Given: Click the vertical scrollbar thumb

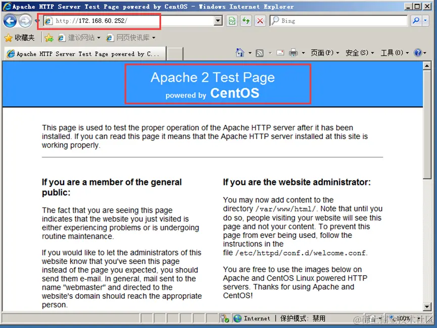Looking at the screenshot, I should pos(427,124).
